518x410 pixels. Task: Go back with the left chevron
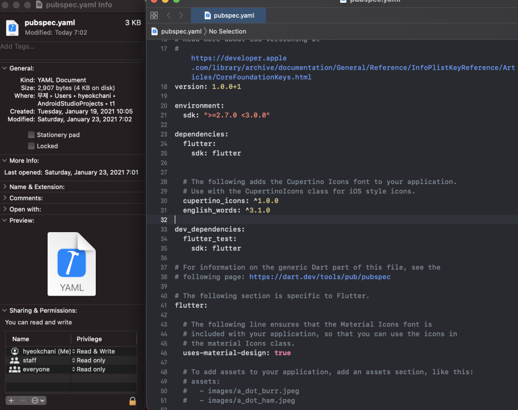point(169,15)
